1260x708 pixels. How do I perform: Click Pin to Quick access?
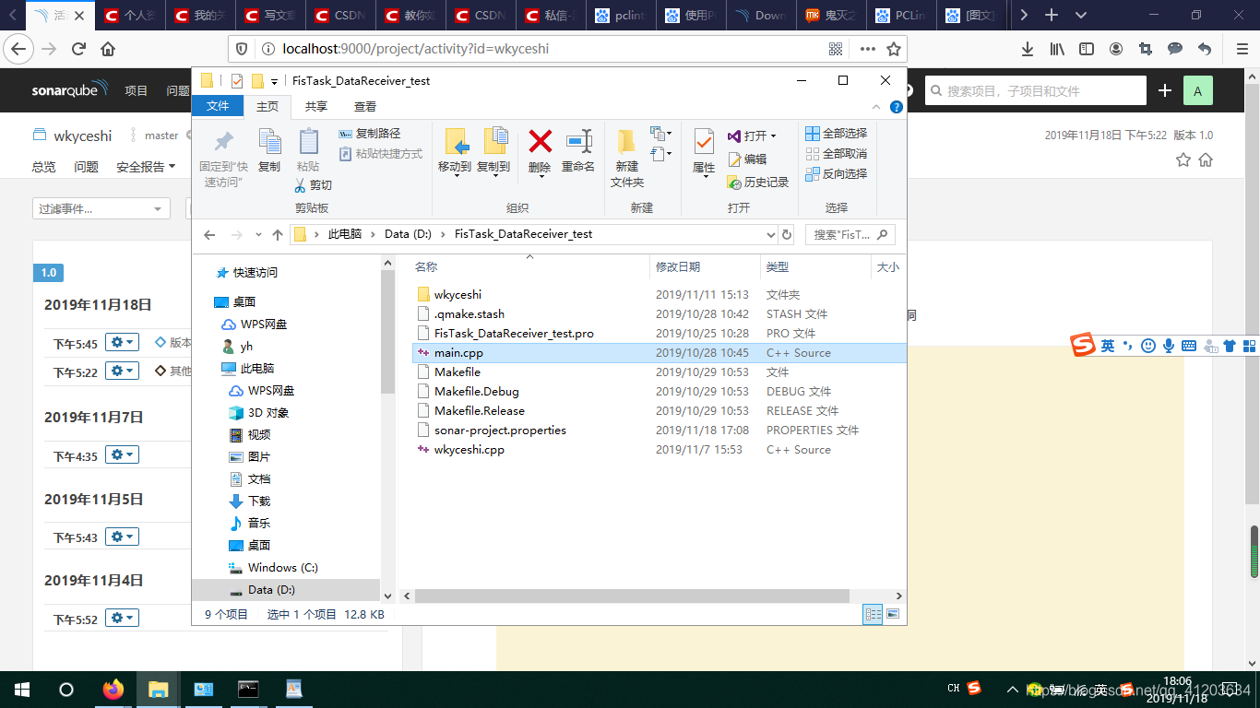[x=223, y=159]
